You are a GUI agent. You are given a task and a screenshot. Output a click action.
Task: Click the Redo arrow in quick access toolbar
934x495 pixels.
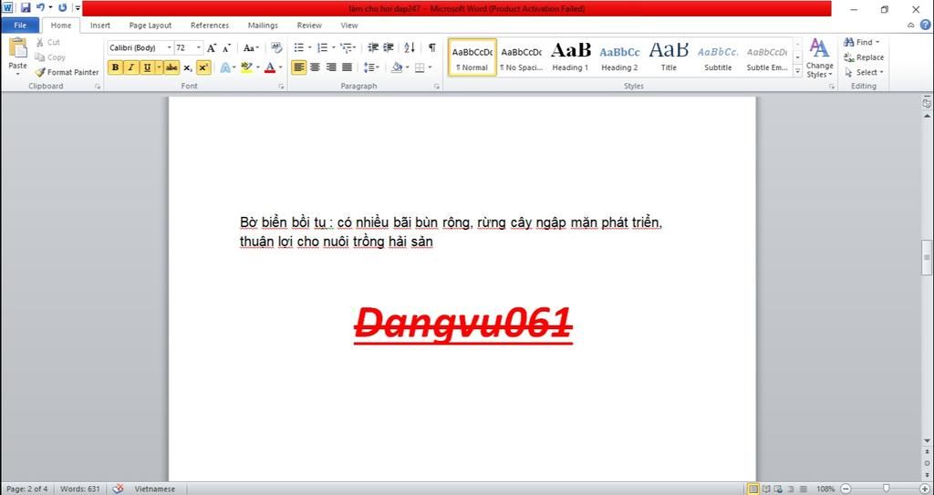coord(62,8)
